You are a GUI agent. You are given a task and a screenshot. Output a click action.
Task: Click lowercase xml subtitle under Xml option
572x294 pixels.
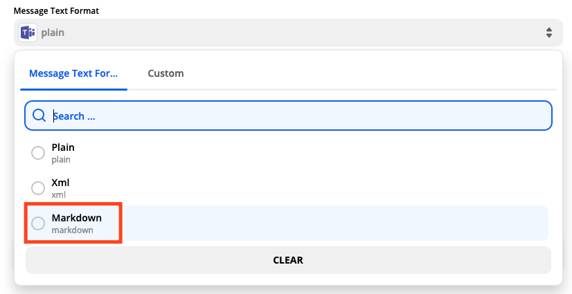58,195
